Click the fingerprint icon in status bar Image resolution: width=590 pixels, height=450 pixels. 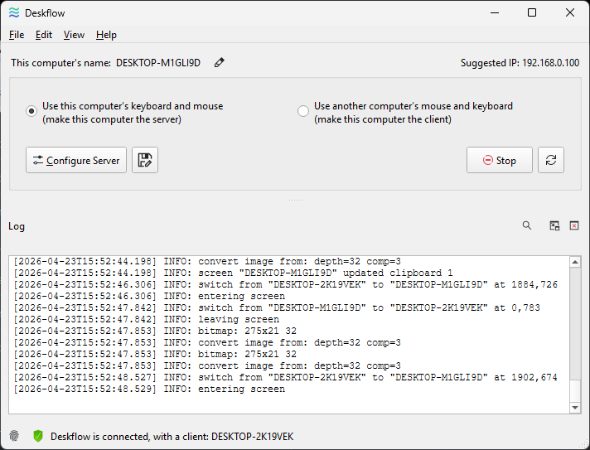click(14, 436)
